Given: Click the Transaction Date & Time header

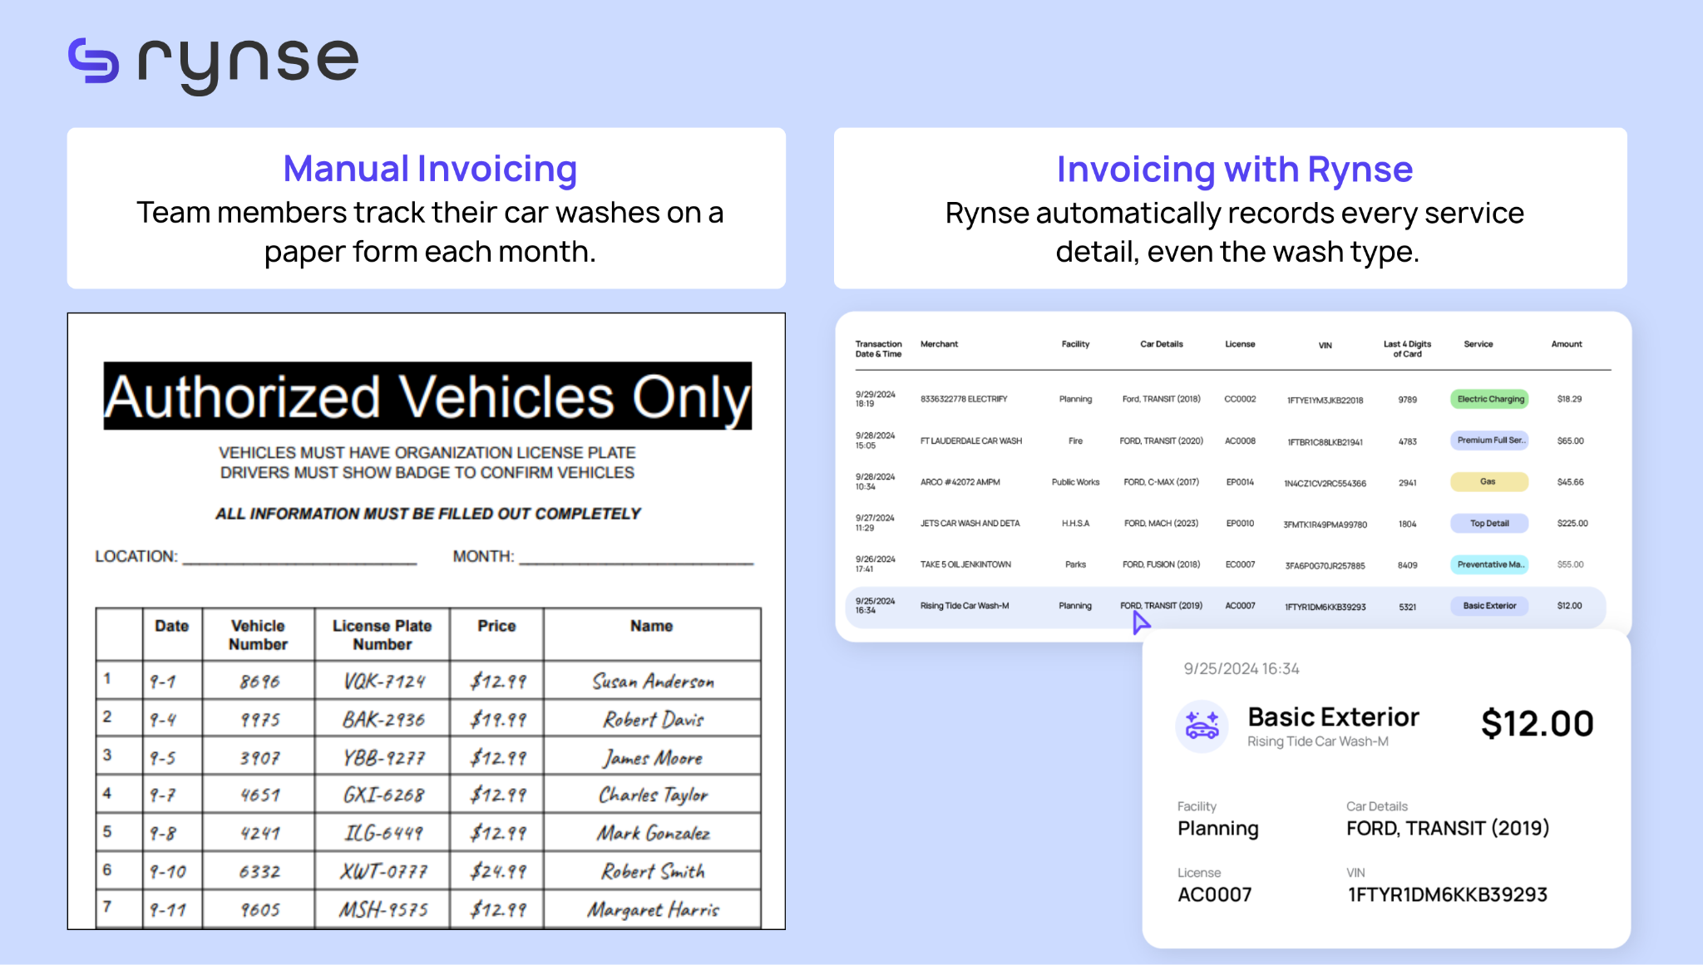Looking at the screenshot, I should [878, 349].
